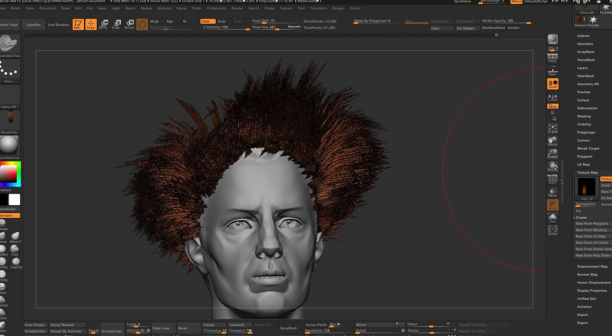This screenshot has width=612, height=336.
Task: Activate the Edit mode icon
Action: [78, 24]
